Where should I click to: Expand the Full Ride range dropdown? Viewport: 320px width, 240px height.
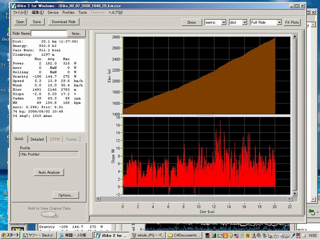tap(279, 22)
